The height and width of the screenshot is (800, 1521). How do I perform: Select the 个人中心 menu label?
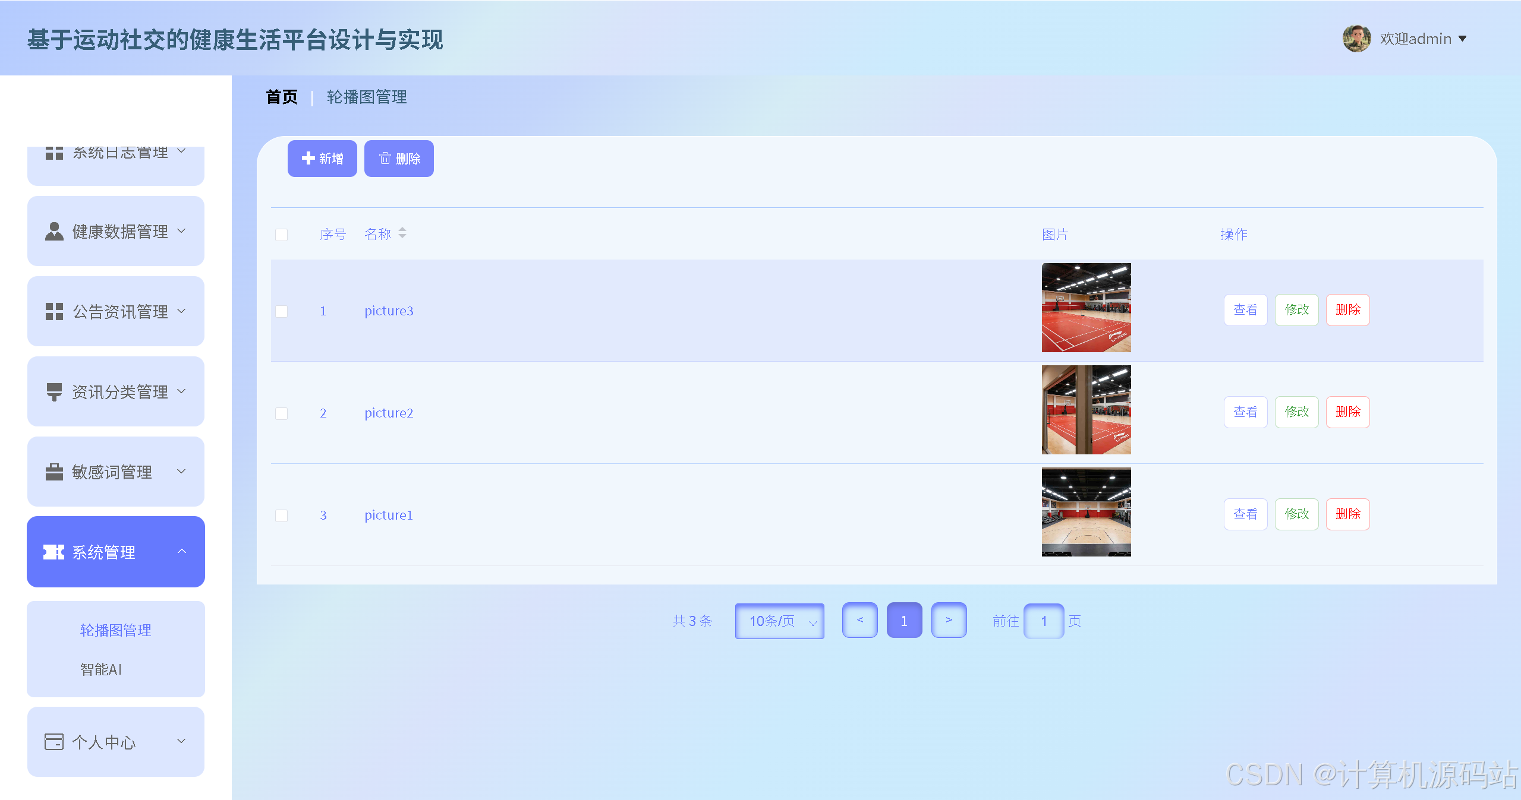[104, 742]
